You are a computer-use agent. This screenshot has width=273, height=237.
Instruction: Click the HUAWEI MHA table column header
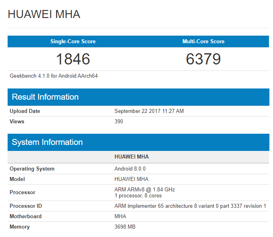131,157
